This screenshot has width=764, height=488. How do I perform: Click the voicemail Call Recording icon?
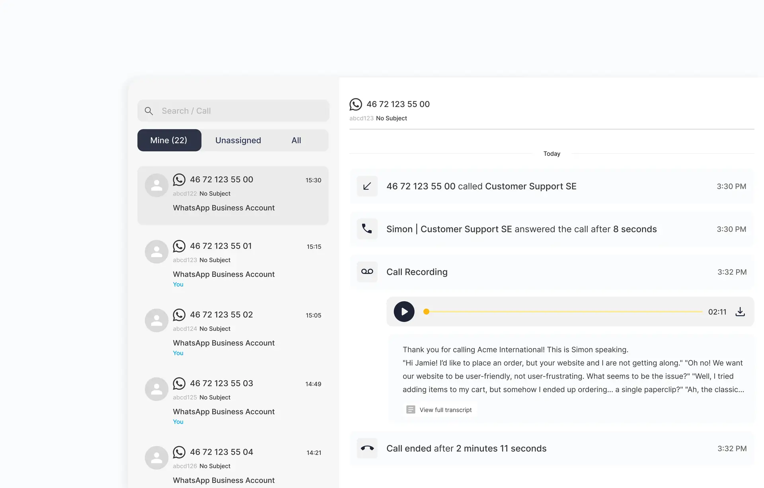367,272
